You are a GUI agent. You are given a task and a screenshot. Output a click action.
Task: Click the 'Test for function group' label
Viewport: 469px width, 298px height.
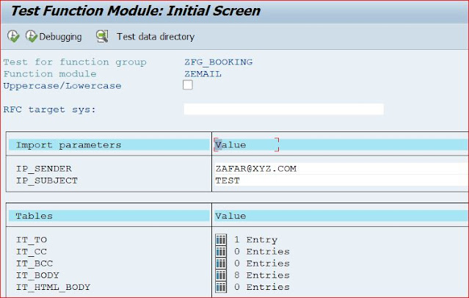point(75,62)
